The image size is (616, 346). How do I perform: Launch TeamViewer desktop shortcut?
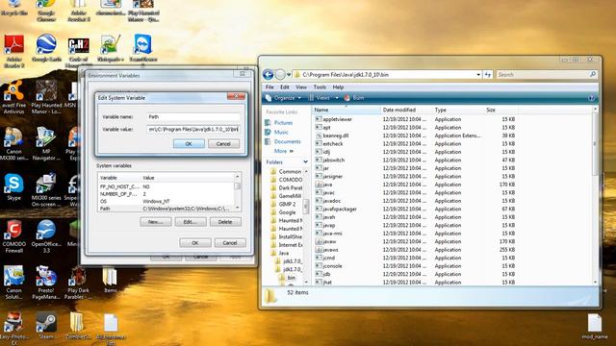(x=143, y=48)
